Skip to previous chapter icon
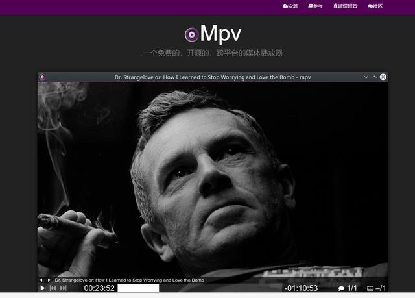Image resolution: width=415 pixels, height=298 pixels. coord(53,288)
